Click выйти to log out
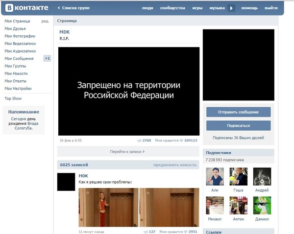Viewport: 294px width, 234px height. tap(271, 8)
